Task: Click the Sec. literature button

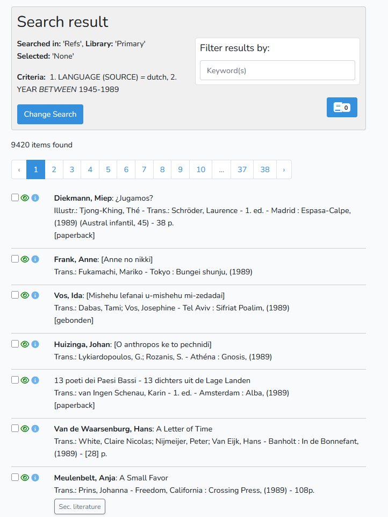Action: click(x=80, y=506)
